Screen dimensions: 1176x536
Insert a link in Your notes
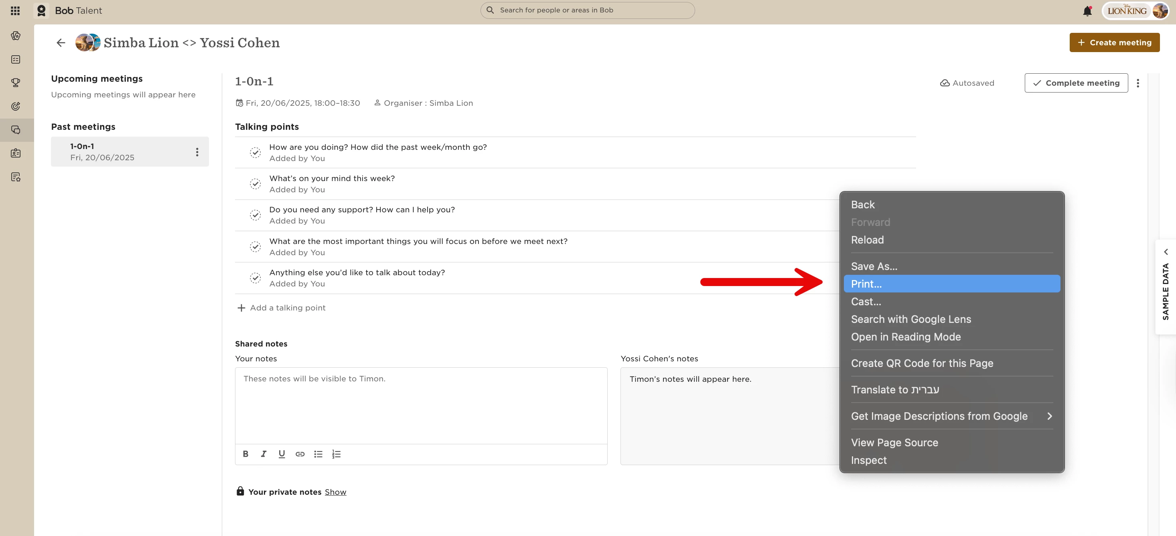click(x=300, y=454)
